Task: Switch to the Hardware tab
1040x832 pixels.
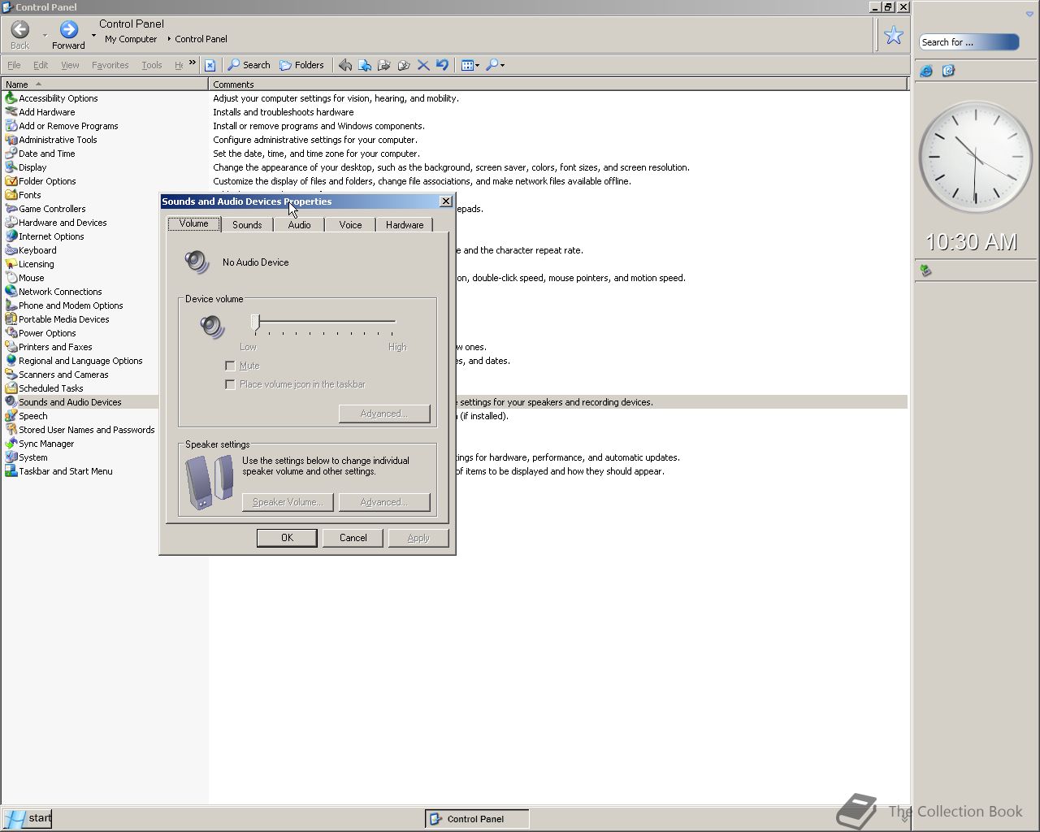Action: (405, 225)
